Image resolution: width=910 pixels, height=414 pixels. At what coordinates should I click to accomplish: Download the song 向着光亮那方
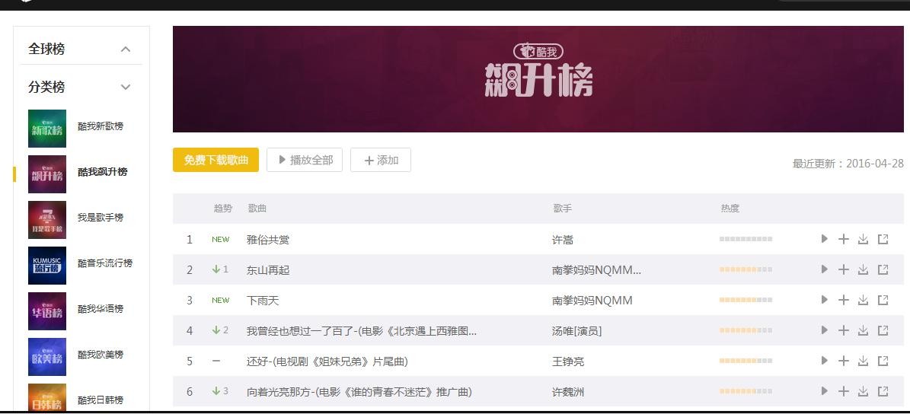863,391
